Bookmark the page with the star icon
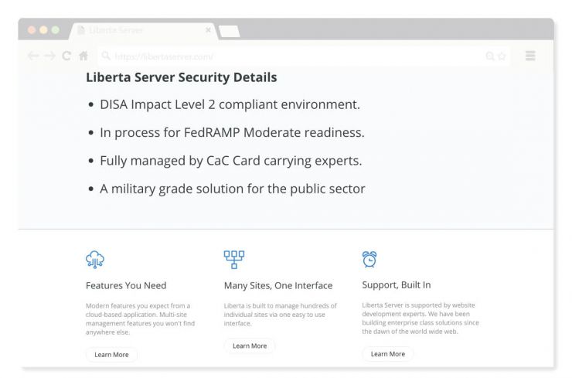Image resolution: width=572 pixels, height=378 pixels. coord(502,56)
